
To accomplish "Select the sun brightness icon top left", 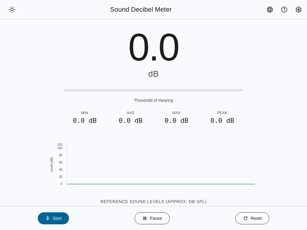I will (12, 9).
